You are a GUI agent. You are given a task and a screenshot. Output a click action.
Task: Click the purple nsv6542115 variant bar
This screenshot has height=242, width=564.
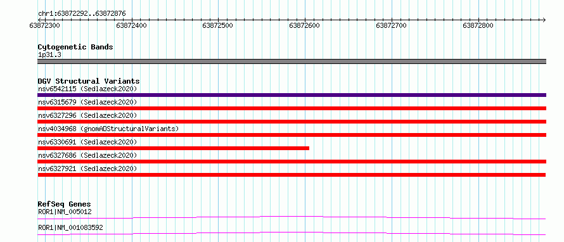click(x=292, y=95)
